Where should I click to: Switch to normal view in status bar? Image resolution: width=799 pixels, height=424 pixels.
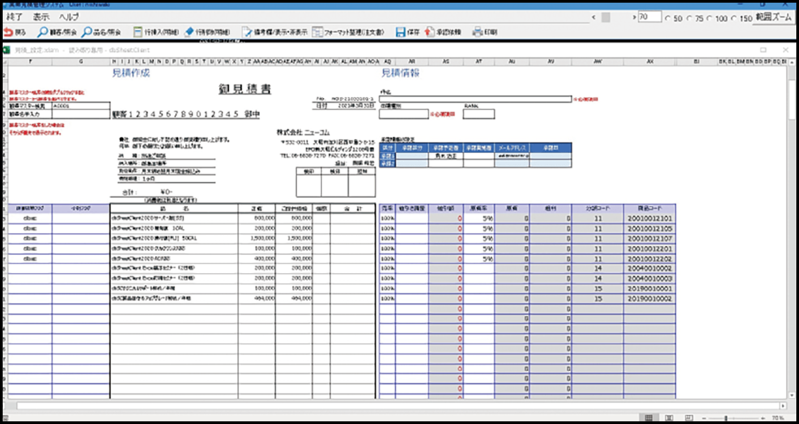(649, 418)
